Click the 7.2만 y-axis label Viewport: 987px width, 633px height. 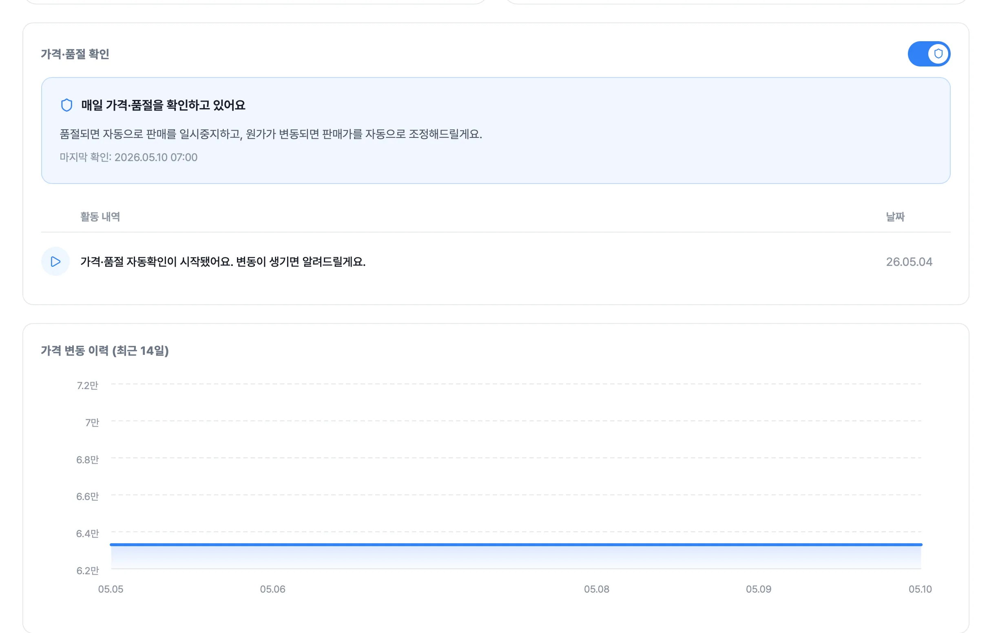[88, 385]
